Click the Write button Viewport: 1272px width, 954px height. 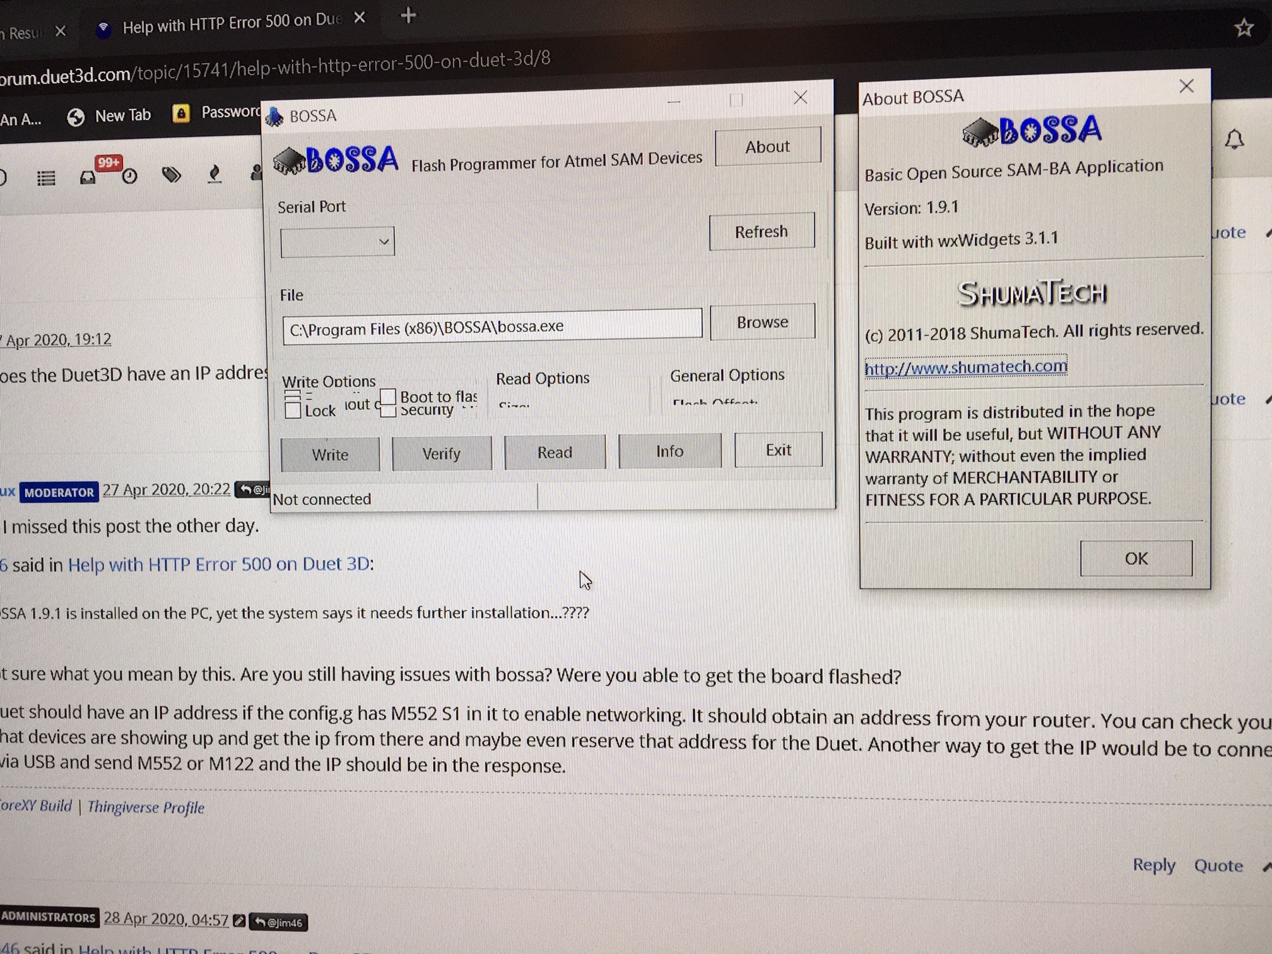[x=330, y=454]
